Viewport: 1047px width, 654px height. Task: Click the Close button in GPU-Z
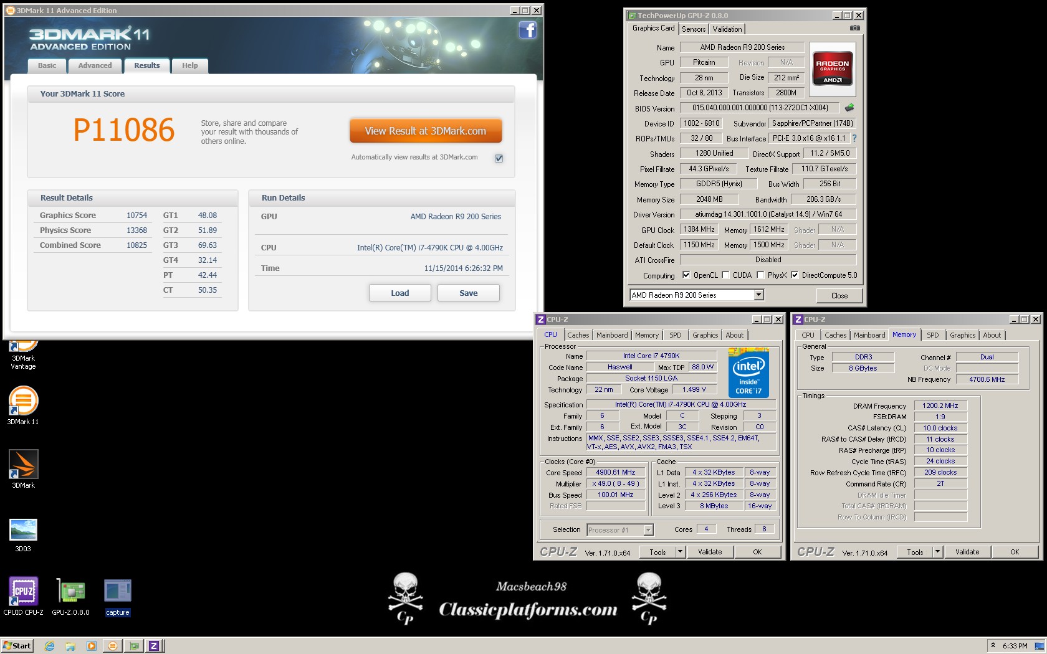click(x=839, y=295)
